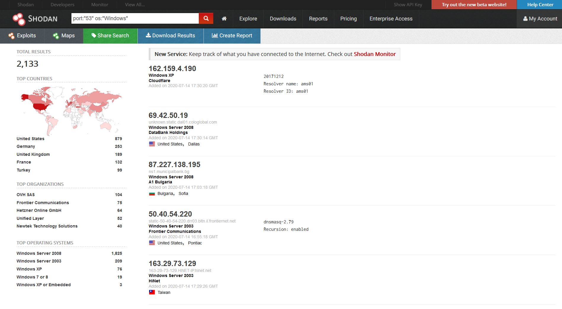Image resolution: width=562 pixels, height=309 pixels.
Task: Click the A1 Bulgaria organization link
Action: [x=160, y=182]
